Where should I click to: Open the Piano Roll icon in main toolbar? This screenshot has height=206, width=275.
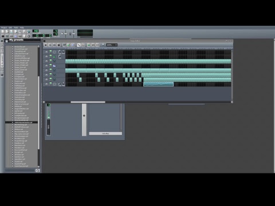point(11,36)
